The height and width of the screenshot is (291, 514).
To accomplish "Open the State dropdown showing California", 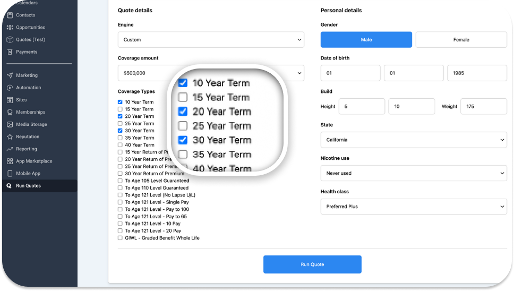I will (414, 140).
